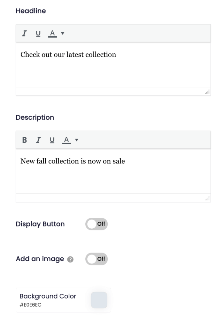Viewport: 224px width, 327px height.
Task: Click the Background Color label
Action: coord(48,296)
